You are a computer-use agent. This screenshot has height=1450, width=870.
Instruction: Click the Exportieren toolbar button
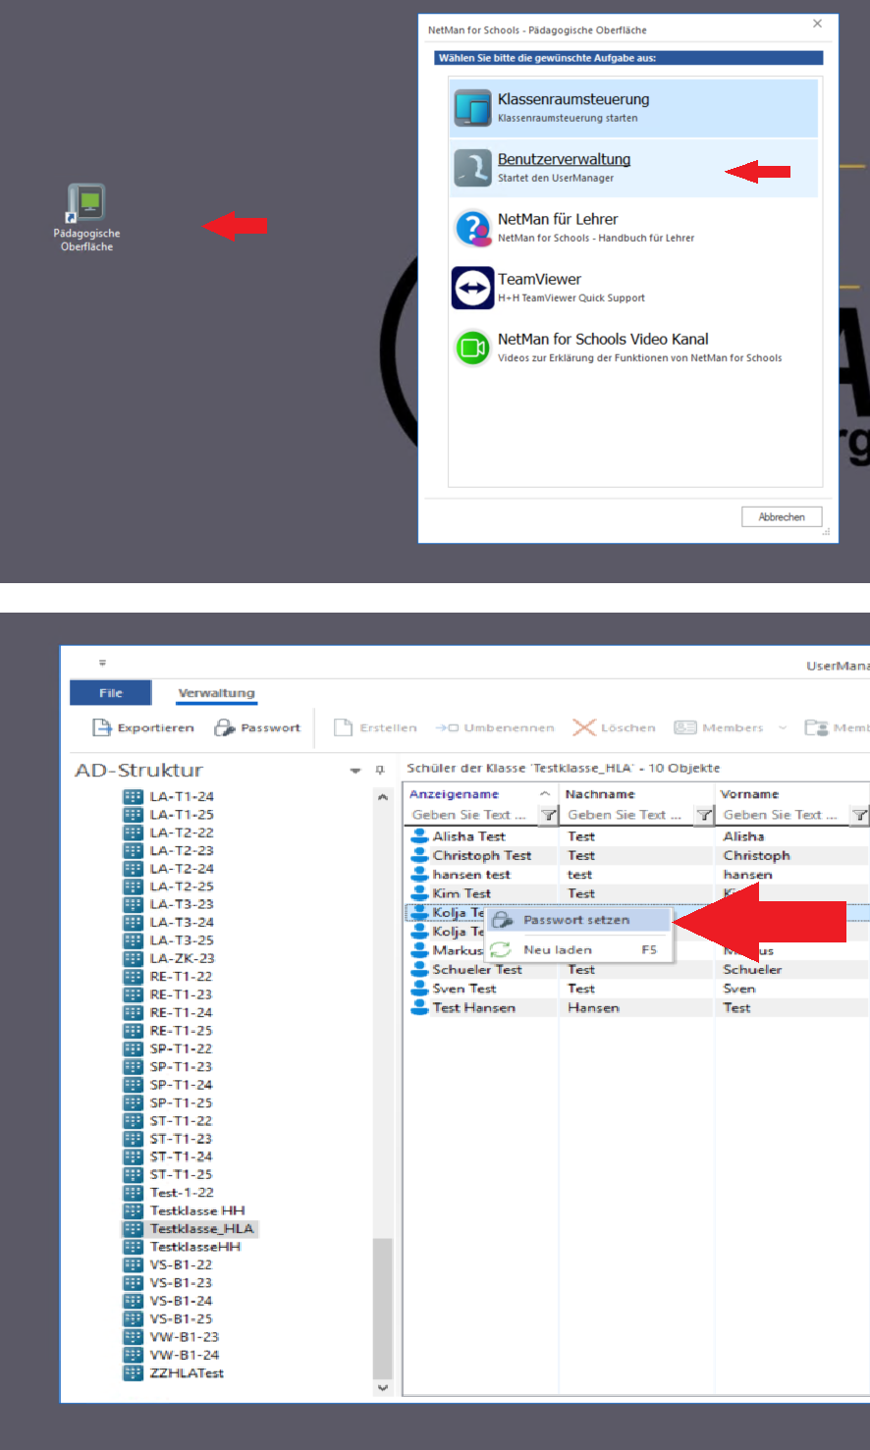(x=143, y=727)
